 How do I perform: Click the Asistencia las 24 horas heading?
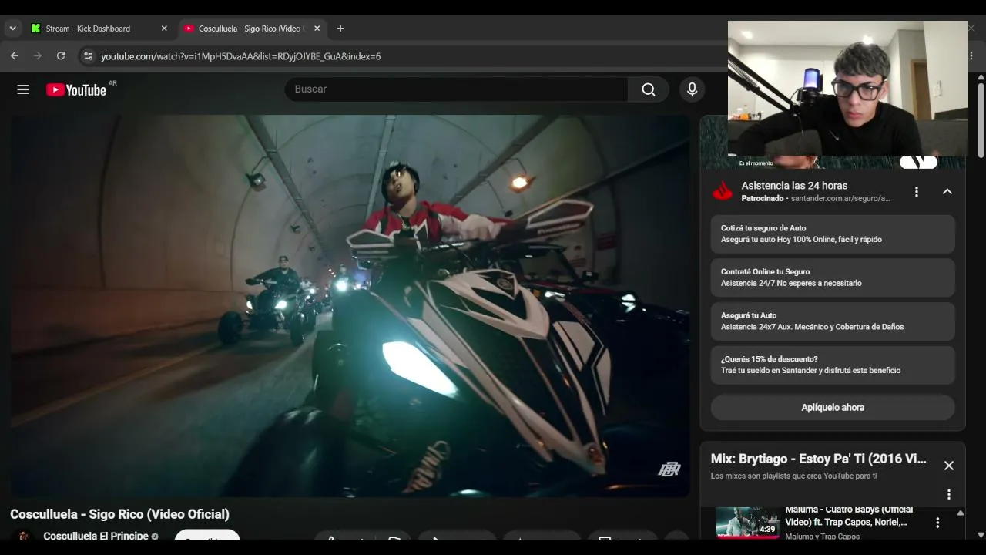click(794, 186)
